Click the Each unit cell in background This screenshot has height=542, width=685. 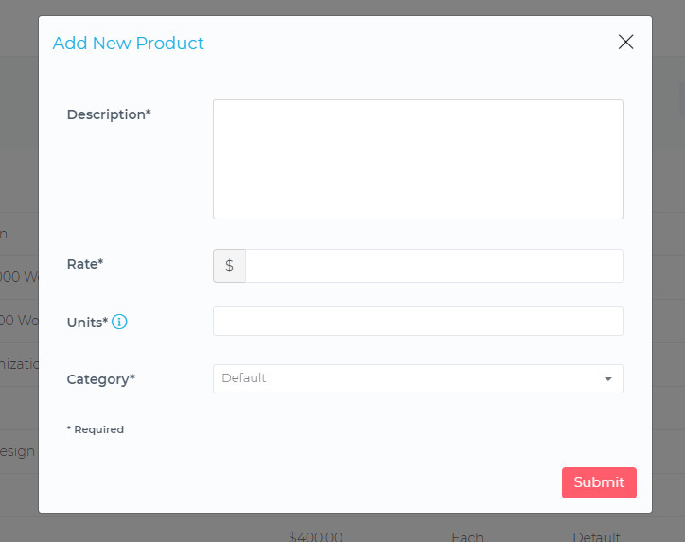point(466,535)
